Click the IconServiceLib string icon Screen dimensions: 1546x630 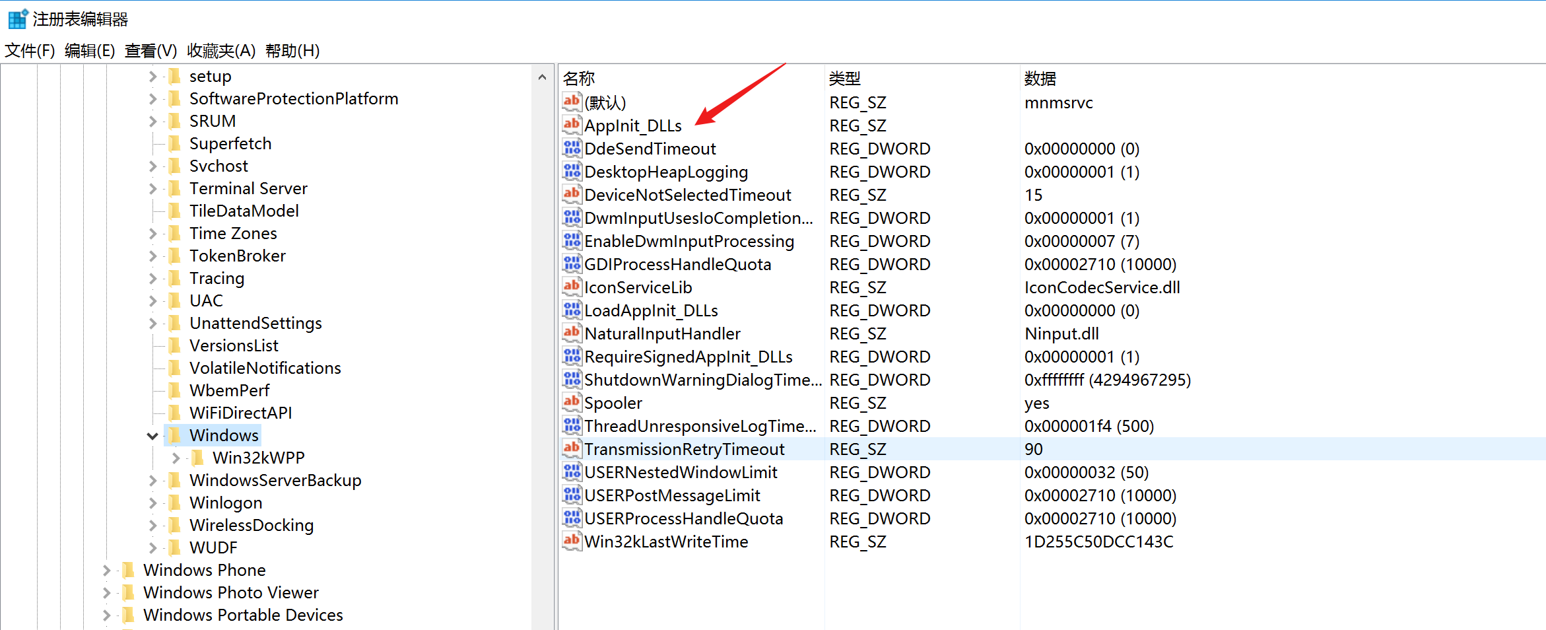[572, 287]
